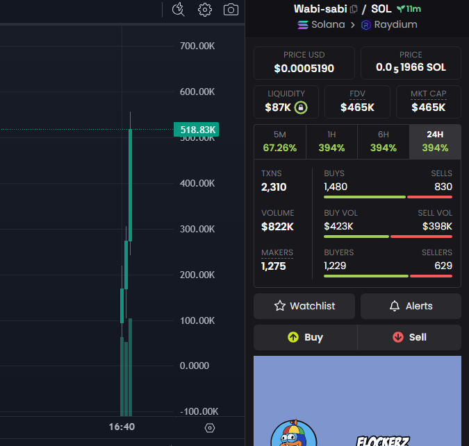Click the Flockerz ad banner
Screen dimensions: 469x446
[357, 401]
